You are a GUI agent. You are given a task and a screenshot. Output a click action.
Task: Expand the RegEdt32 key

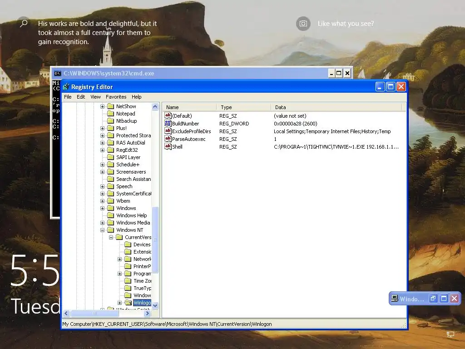click(x=102, y=150)
